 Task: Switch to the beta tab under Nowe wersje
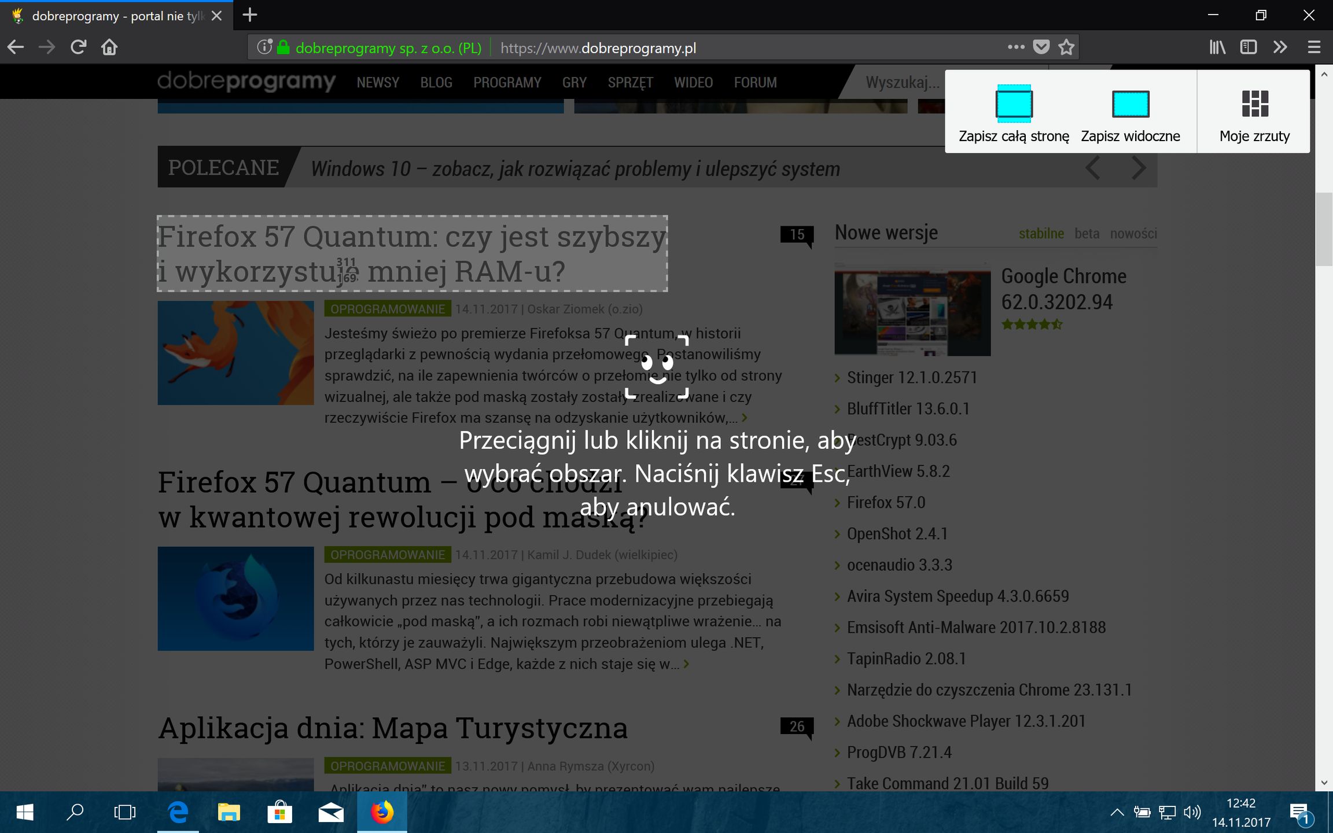point(1087,233)
